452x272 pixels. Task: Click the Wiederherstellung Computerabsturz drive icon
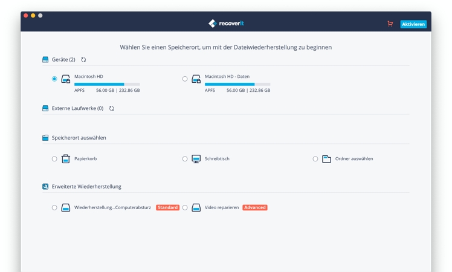(x=65, y=208)
